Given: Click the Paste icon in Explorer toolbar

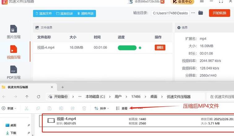Looking at the screenshot, I should point(50,108).
